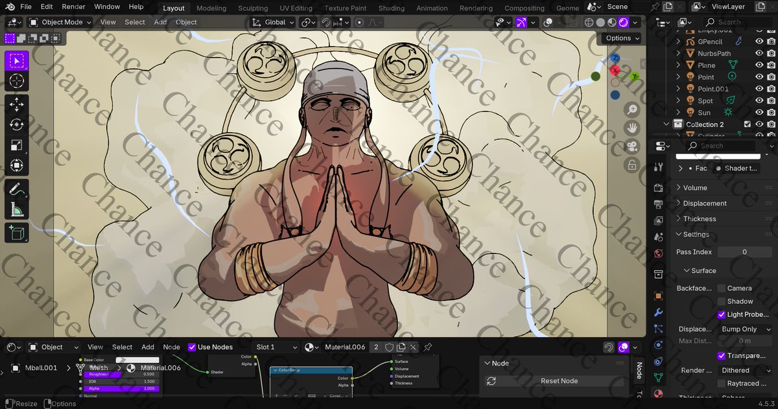Pin the node editor material
This screenshot has height=409, width=778.
pyautogui.click(x=428, y=347)
